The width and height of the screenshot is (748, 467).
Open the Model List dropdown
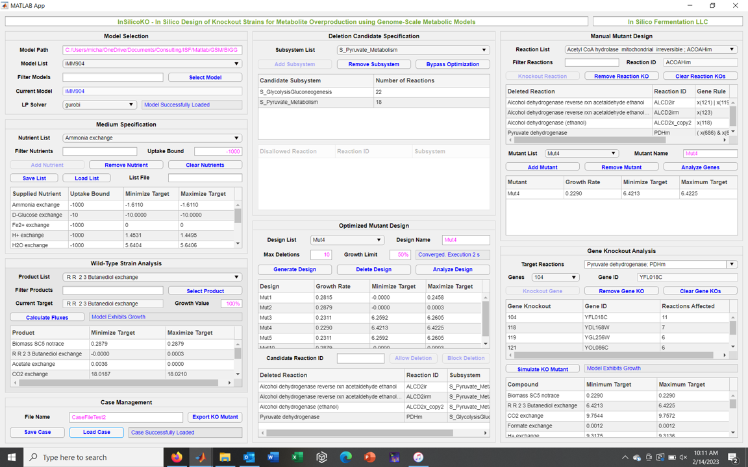[152, 64]
